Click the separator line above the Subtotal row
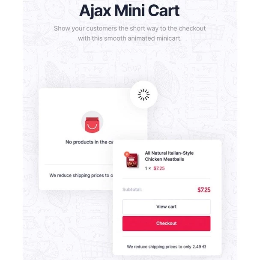The height and width of the screenshot is (260, 260). tap(166, 179)
